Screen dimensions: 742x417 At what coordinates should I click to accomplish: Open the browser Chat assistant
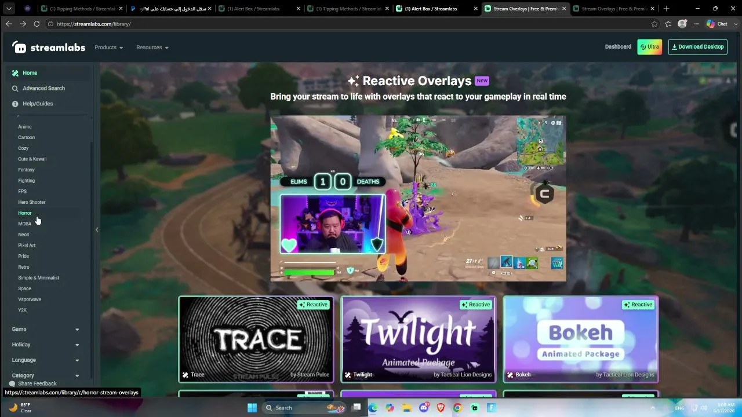(717, 24)
